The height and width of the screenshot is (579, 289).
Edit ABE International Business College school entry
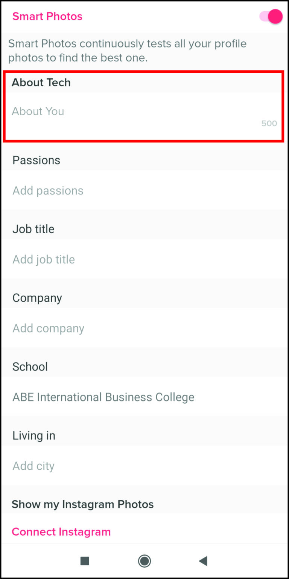tap(103, 397)
